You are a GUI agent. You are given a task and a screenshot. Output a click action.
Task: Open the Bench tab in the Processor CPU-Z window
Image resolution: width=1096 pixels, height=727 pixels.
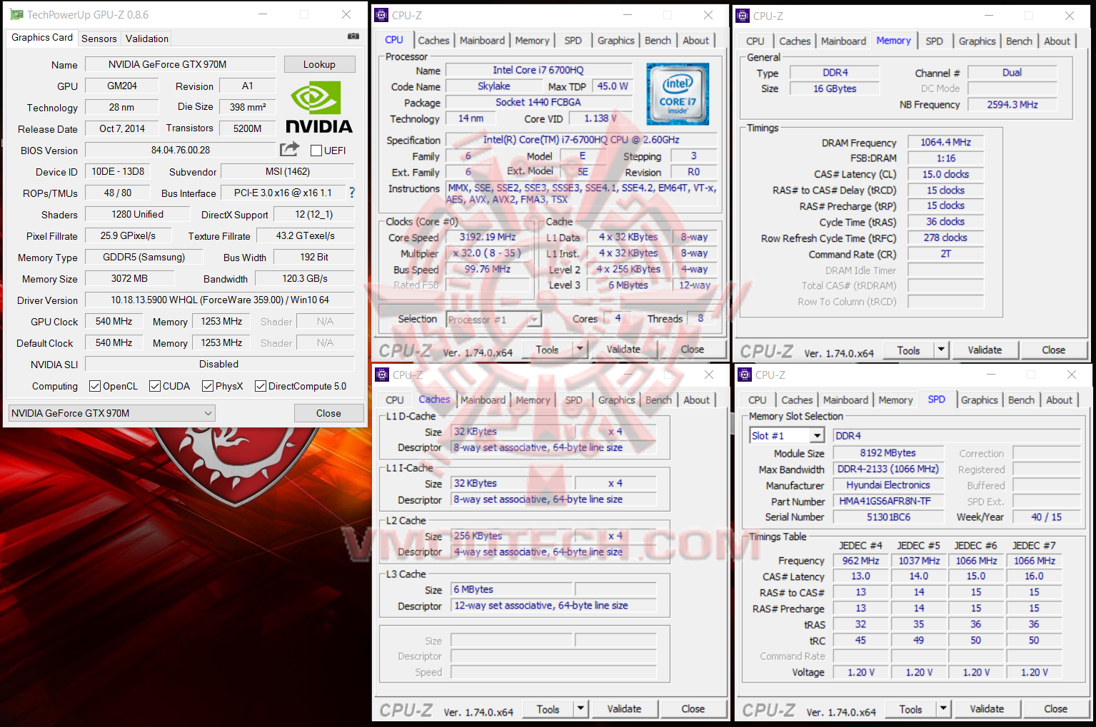[658, 41]
